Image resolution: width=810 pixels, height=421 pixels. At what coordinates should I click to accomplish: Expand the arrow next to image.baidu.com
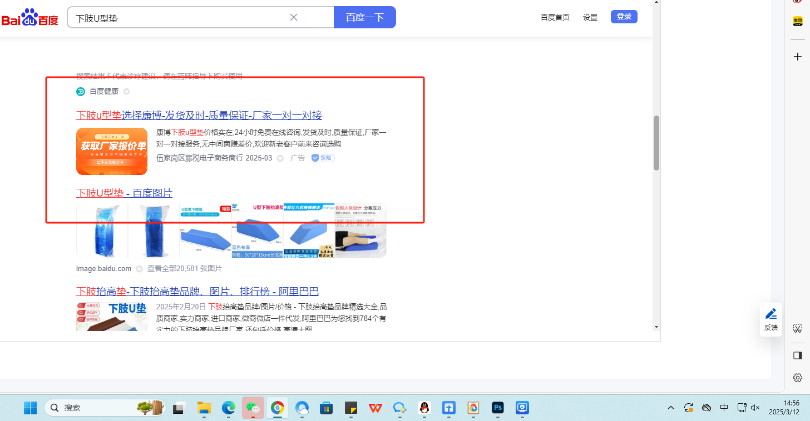pyautogui.click(x=139, y=269)
